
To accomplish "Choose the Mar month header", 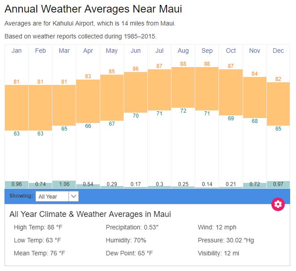I will coord(64,51).
